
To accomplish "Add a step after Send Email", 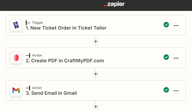I will [96, 106].
